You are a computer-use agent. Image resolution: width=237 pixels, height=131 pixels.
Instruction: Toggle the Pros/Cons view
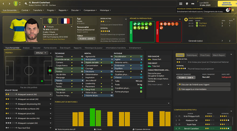pyautogui.click(x=205, y=55)
